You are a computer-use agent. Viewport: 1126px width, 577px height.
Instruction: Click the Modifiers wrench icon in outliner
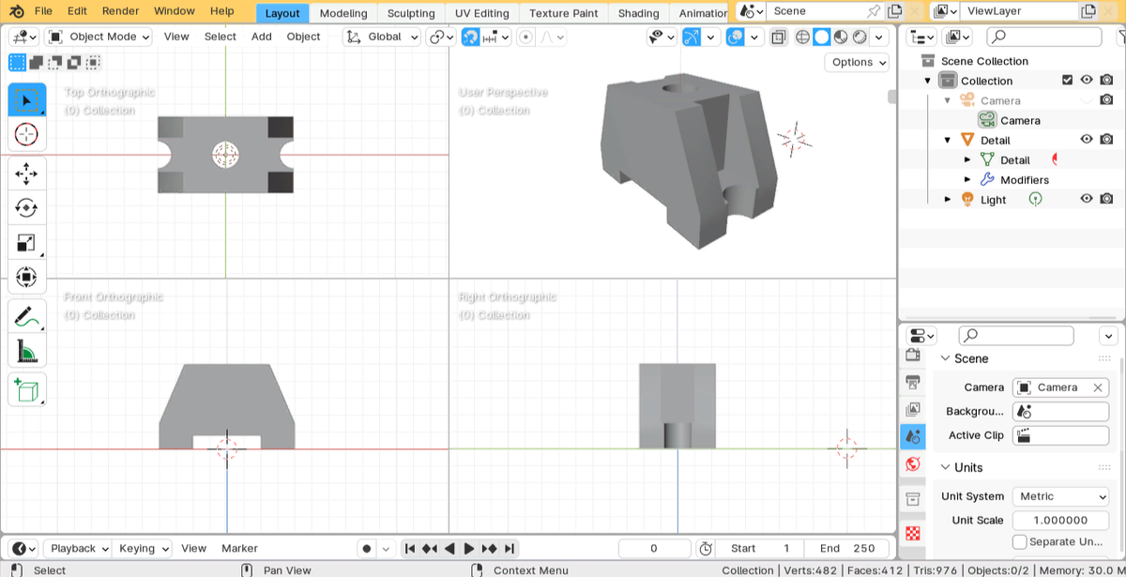(x=987, y=180)
